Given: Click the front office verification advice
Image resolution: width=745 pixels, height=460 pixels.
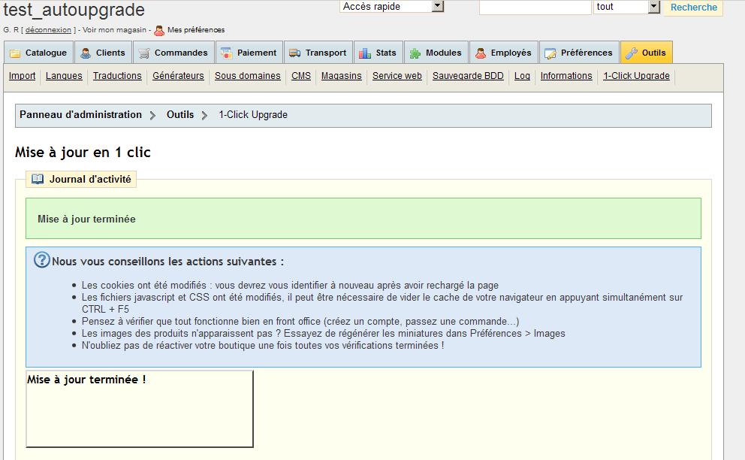Looking at the screenshot, I should coord(300,321).
